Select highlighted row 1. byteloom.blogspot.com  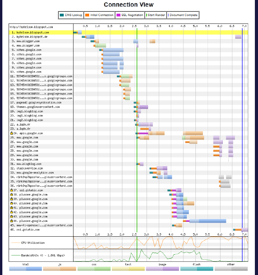(129, 32)
